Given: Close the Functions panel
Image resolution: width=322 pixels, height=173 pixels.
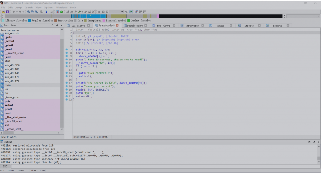Looking at the screenshot, I should 62,25.
